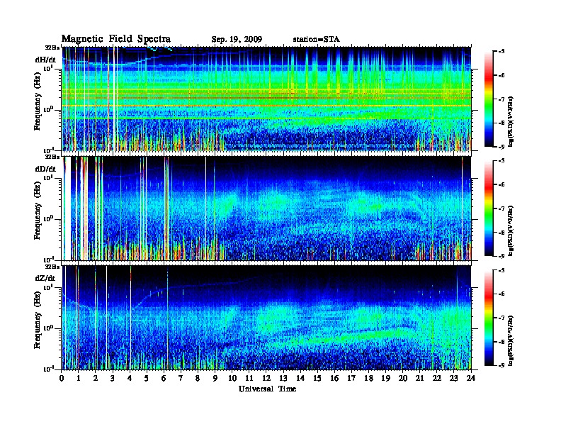Click hour tick label "4" on time axis
This screenshot has height=434, width=561.
tap(130, 379)
